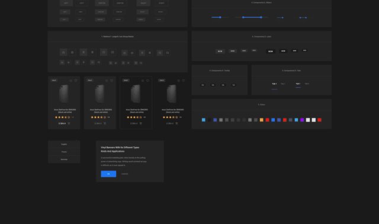Click compare icon on second product card
Viewport: 379px width, 224px height.
point(107,81)
